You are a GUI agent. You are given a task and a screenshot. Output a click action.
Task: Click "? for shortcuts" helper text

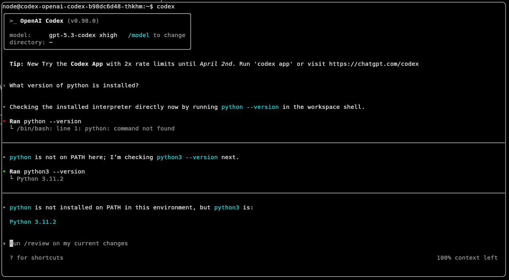click(x=36, y=258)
